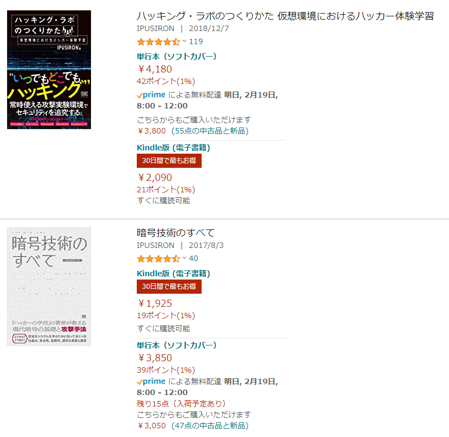Image resolution: width=449 pixels, height=437 pixels.
Task: Expand rating dropdown arrow next to 40 reviews
Action: click(184, 258)
